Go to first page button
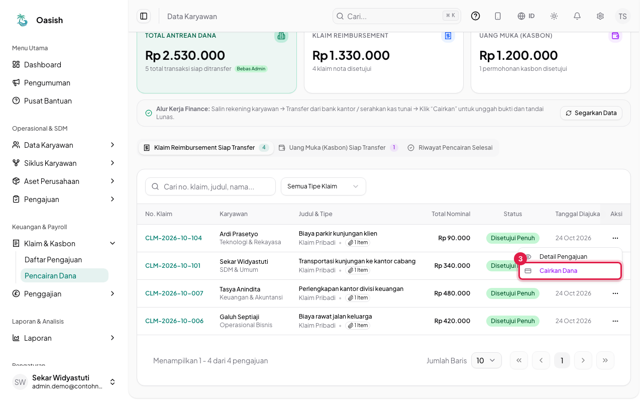 pos(519,360)
